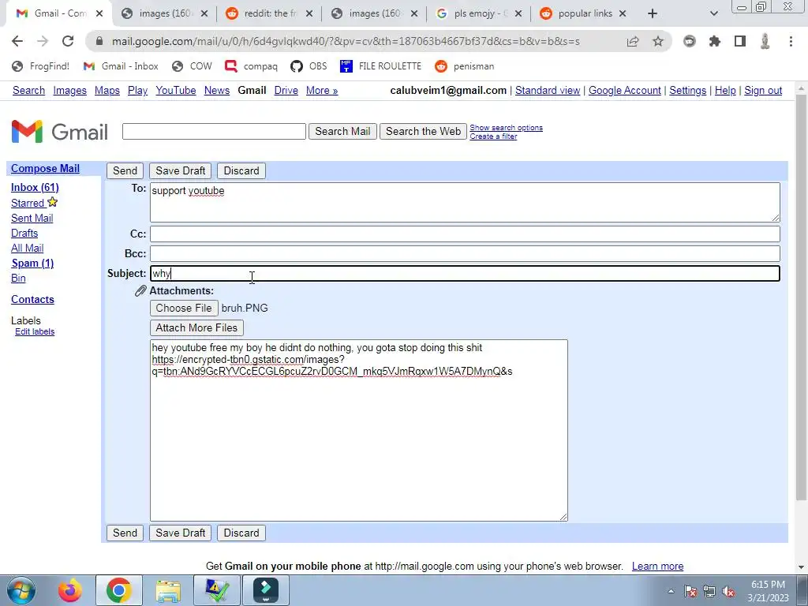The width and height of the screenshot is (808, 606).
Task: Go back to the previous page
Action: coord(17,41)
